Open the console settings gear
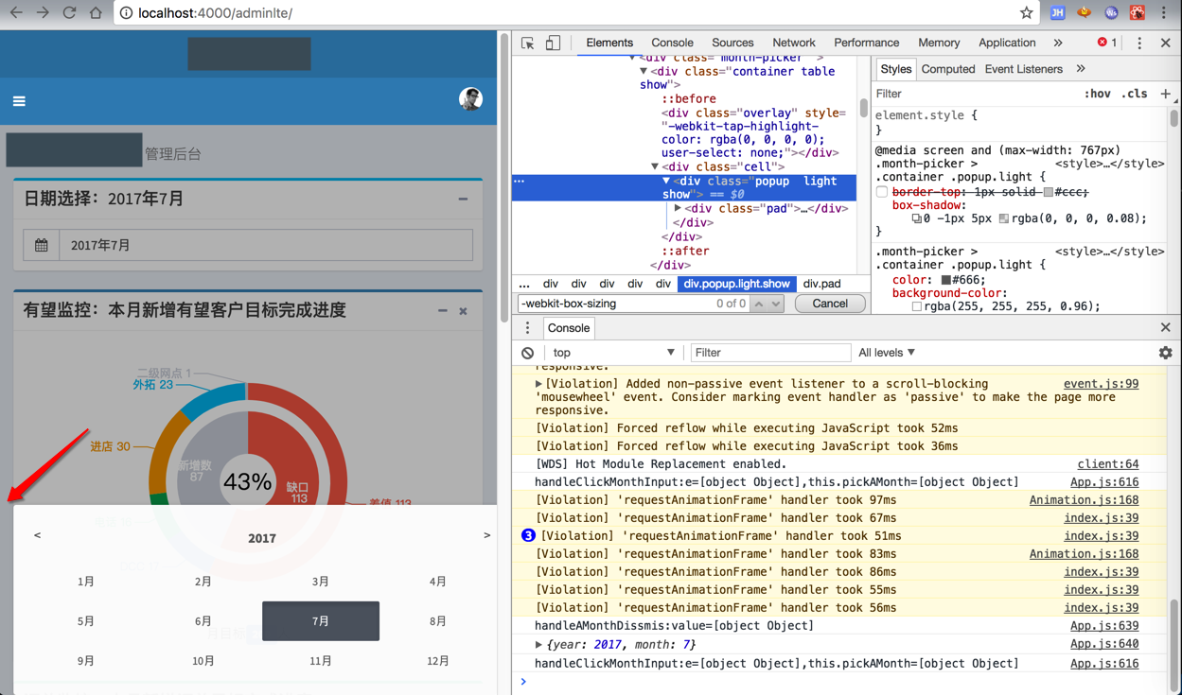1182x696 pixels. pyautogui.click(x=1165, y=353)
